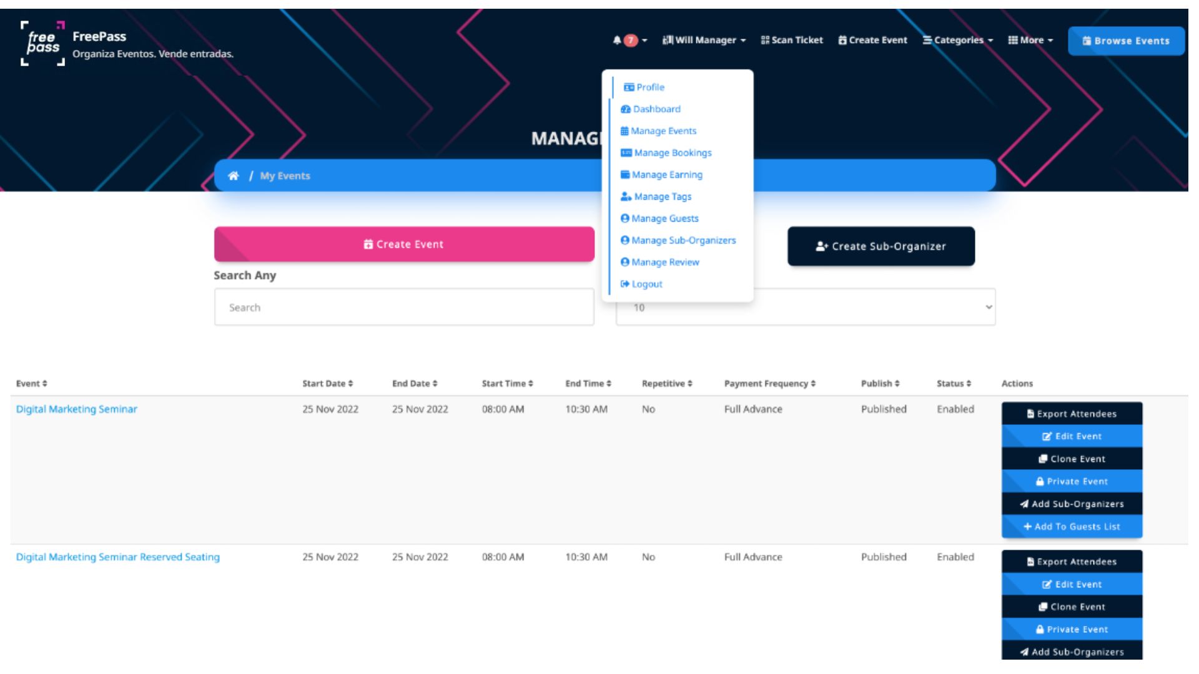The width and height of the screenshot is (1199, 674).
Task: Sort by the Event column arrows
Action: tap(45, 384)
